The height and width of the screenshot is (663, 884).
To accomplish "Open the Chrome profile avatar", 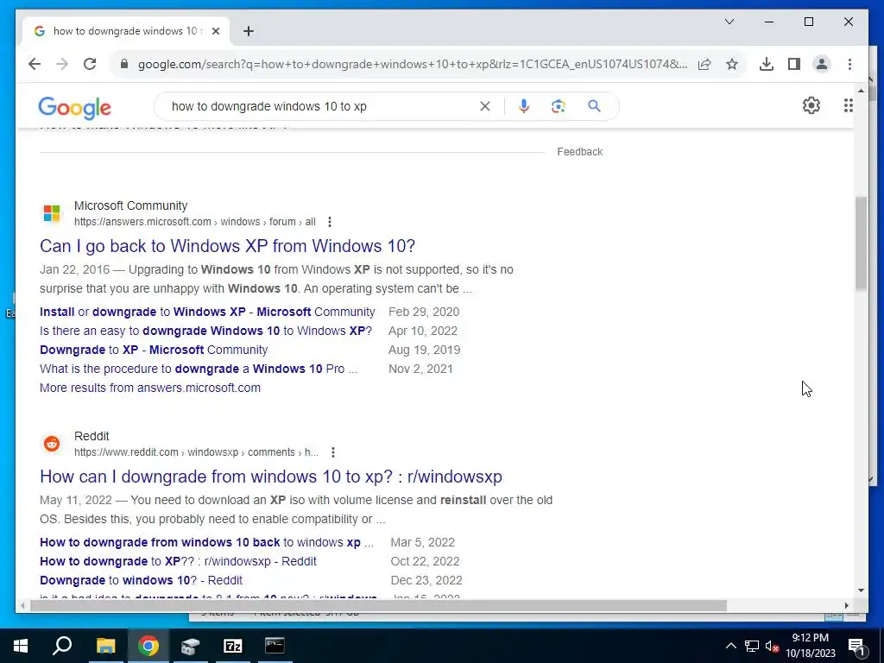I will pyautogui.click(x=822, y=64).
